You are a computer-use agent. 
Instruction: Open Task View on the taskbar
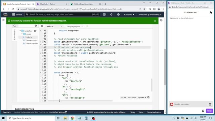58,118
